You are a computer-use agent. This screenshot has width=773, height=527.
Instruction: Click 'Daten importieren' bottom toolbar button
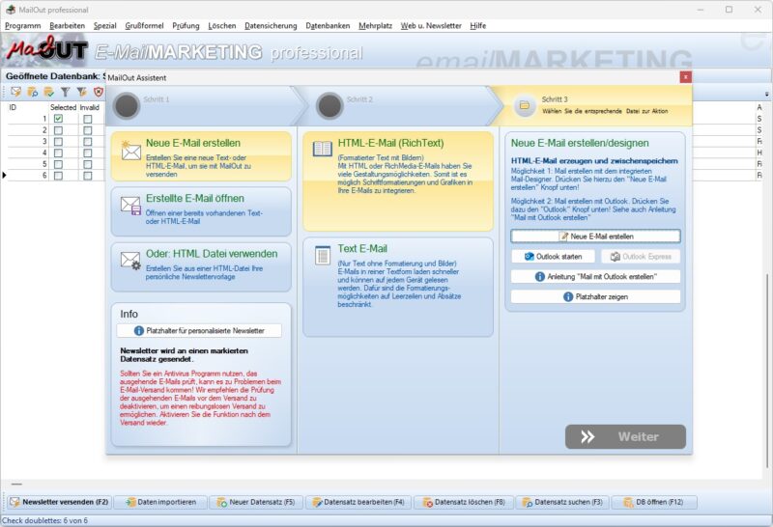(x=160, y=502)
